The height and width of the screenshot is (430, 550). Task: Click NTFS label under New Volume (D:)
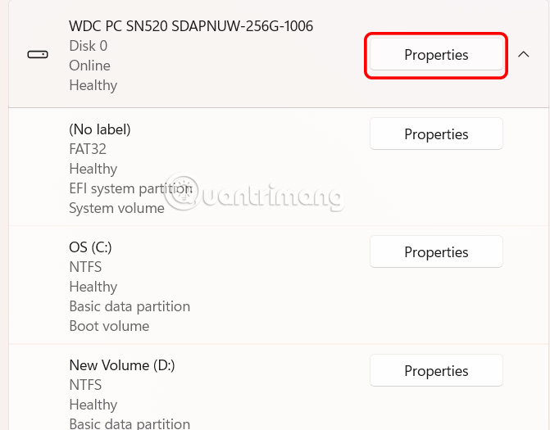[x=85, y=385]
